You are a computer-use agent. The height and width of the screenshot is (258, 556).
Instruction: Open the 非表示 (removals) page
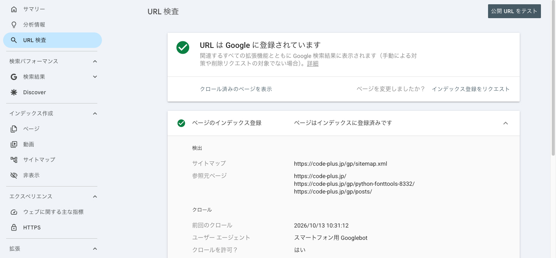click(53, 175)
